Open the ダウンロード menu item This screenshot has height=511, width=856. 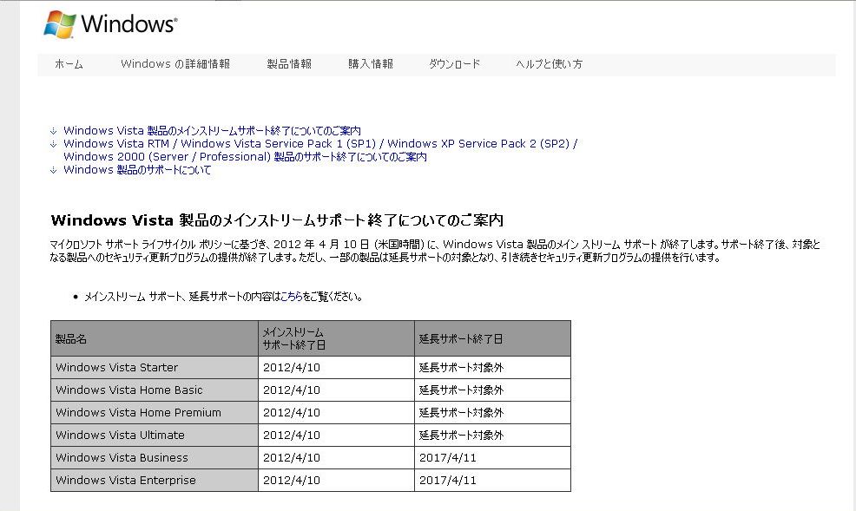coord(454,64)
